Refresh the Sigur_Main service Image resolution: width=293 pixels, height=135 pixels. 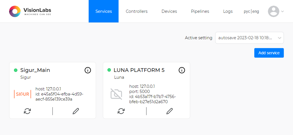tap(27, 111)
